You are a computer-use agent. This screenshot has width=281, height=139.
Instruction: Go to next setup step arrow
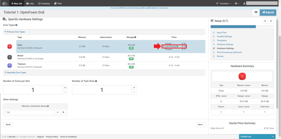click(271, 21)
